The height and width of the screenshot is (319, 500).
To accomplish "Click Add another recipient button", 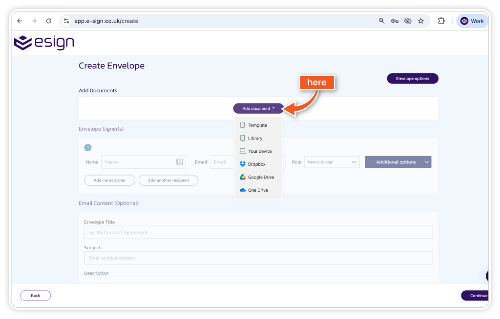I will (168, 180).
